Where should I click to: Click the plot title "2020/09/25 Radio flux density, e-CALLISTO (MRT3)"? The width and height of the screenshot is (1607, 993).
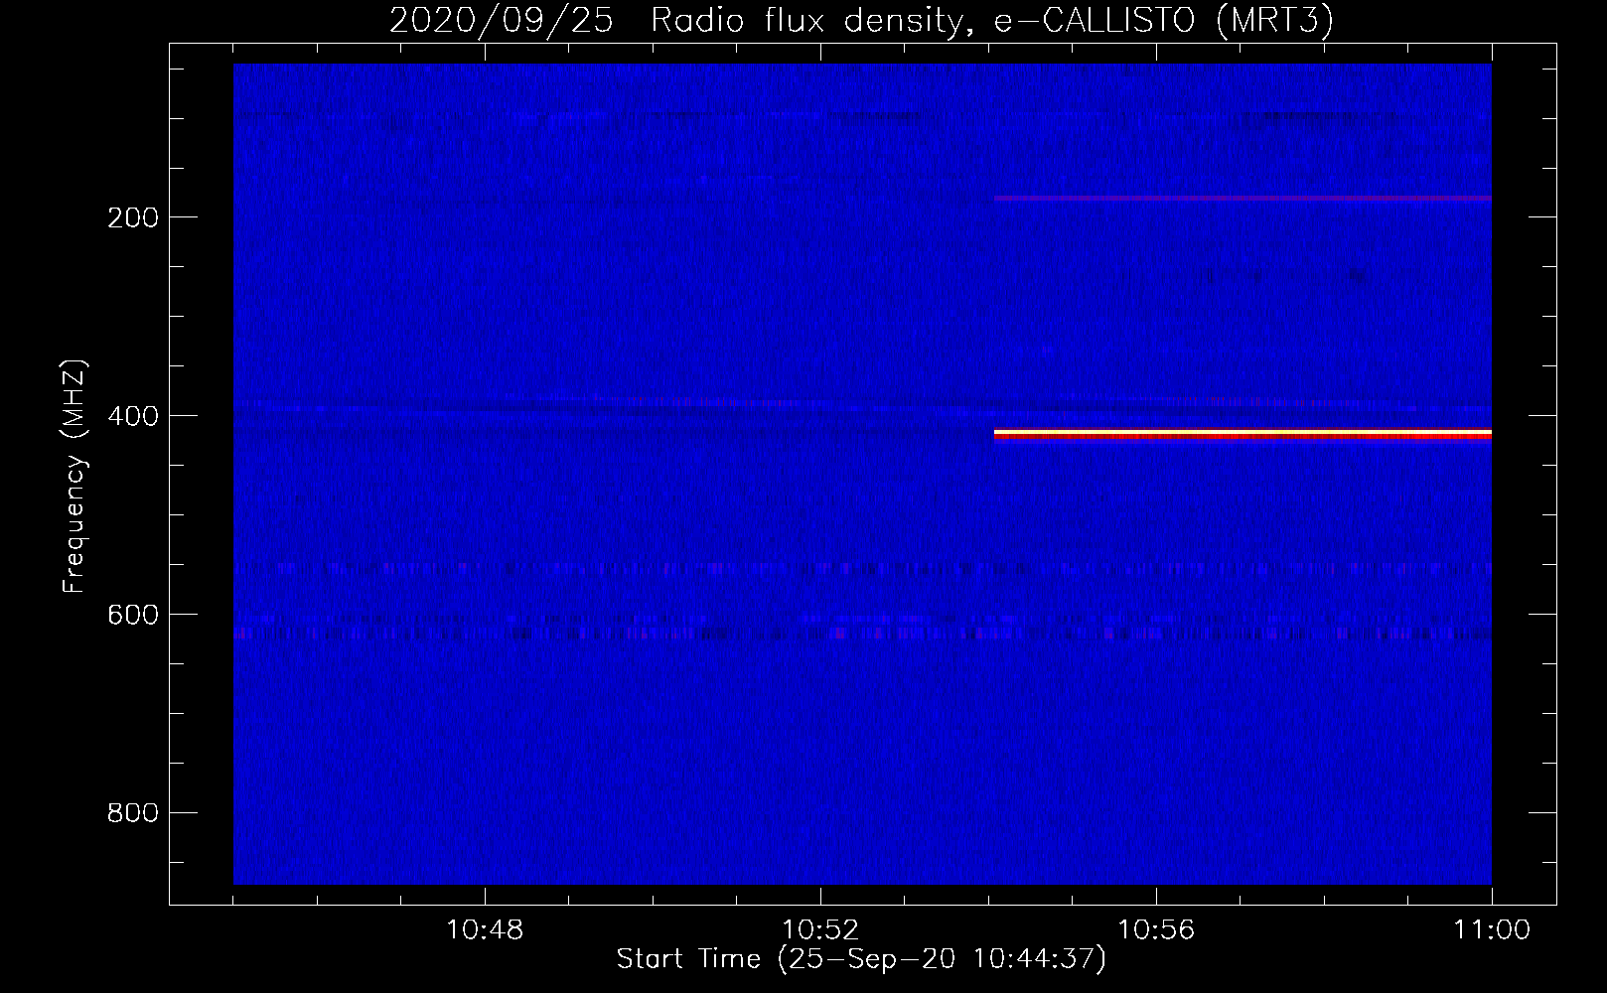pyautogui.click(x=861, y=20)
